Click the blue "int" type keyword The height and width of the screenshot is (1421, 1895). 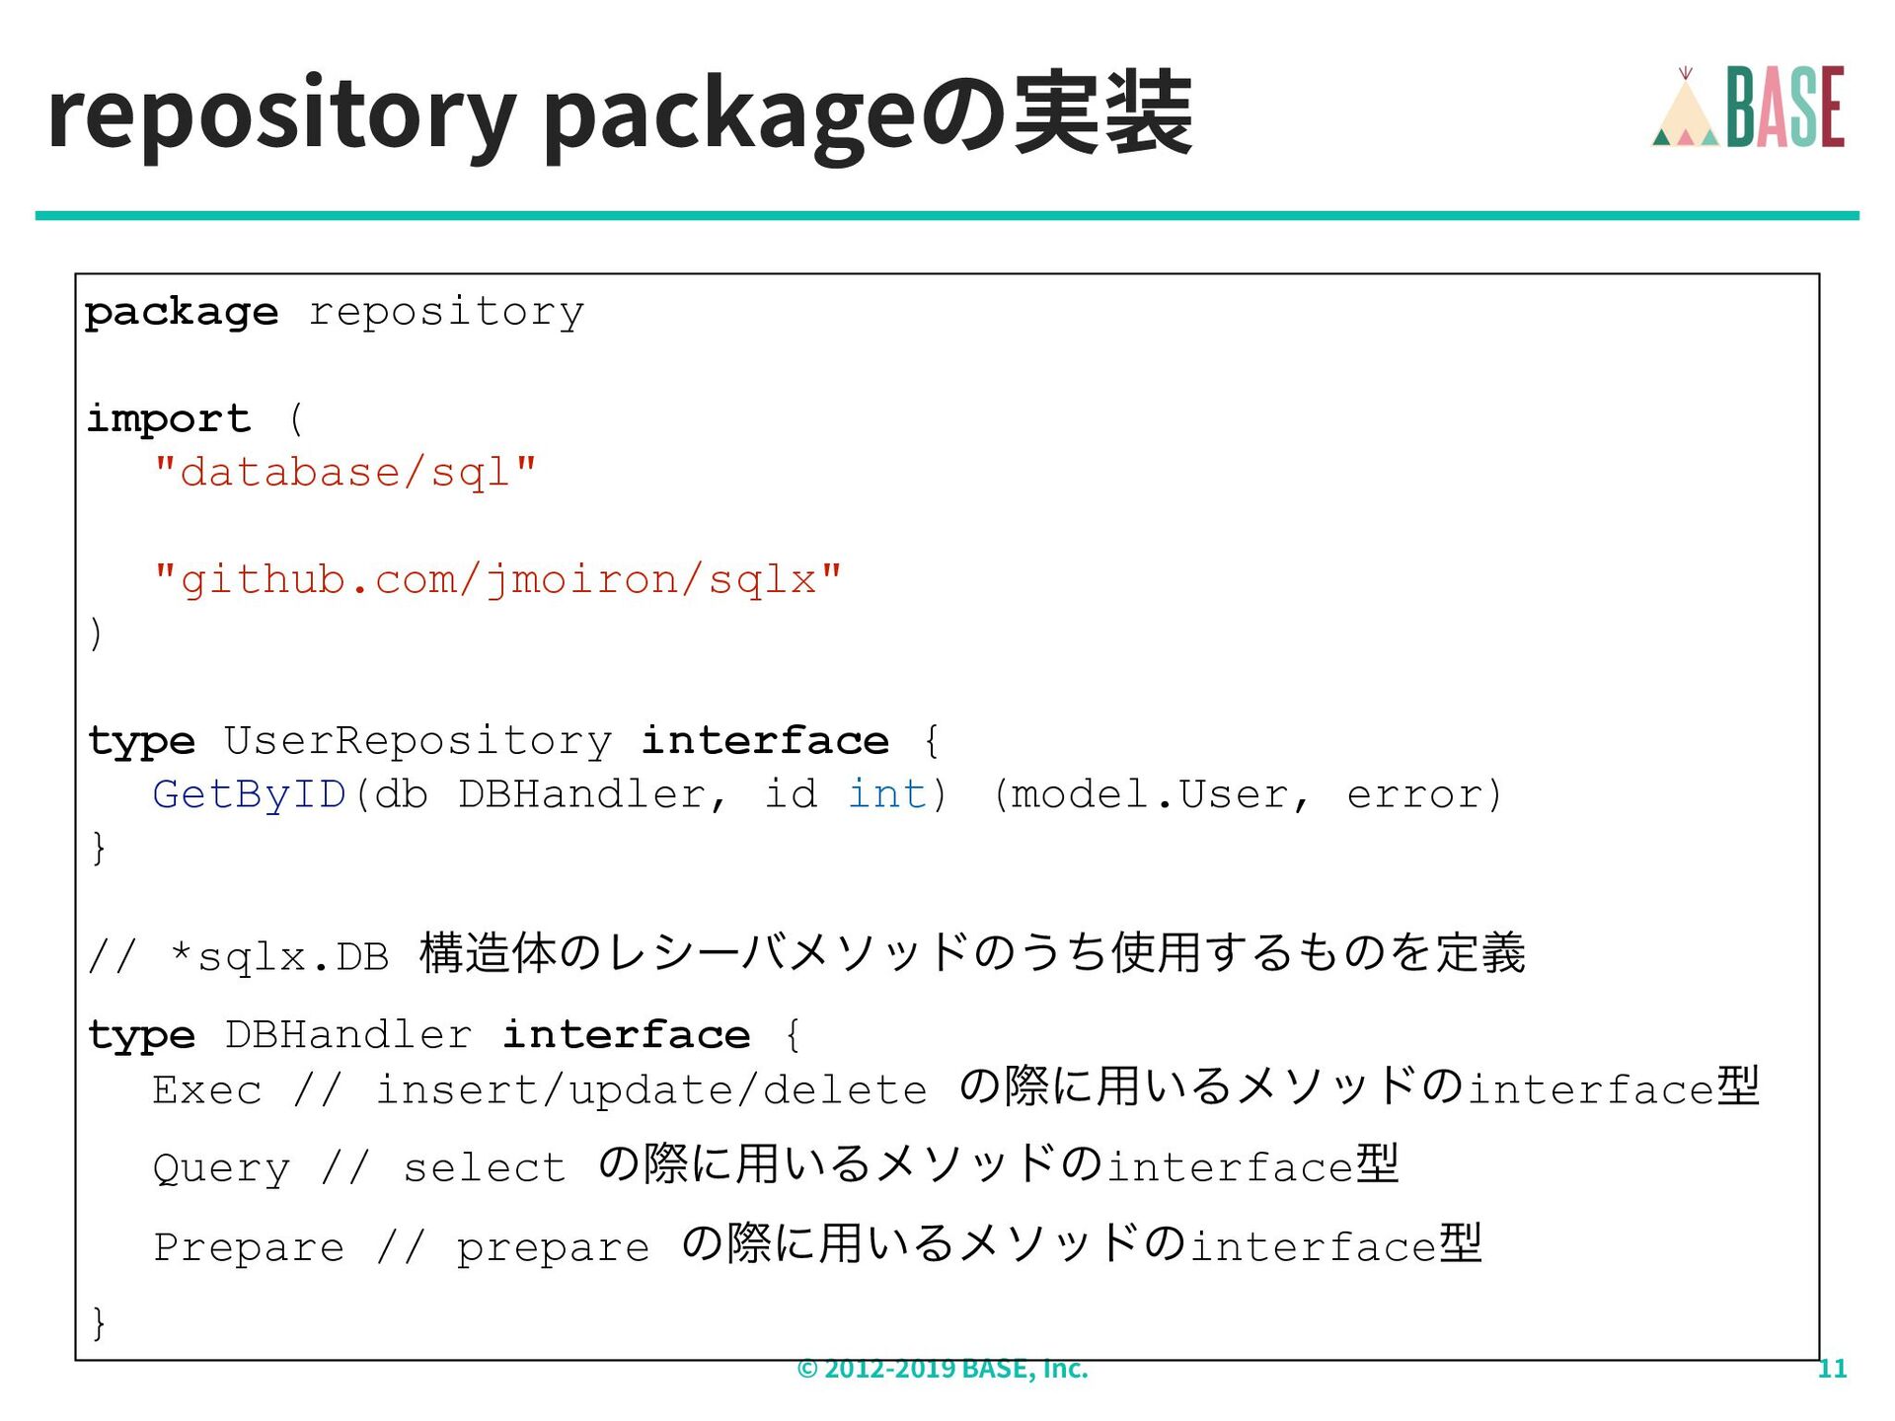(x=887, y=794)
